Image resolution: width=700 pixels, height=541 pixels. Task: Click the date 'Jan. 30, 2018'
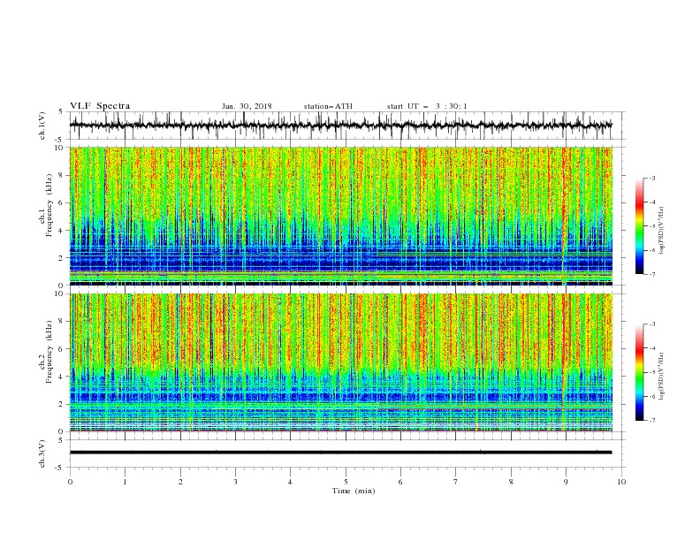(247, 106)
